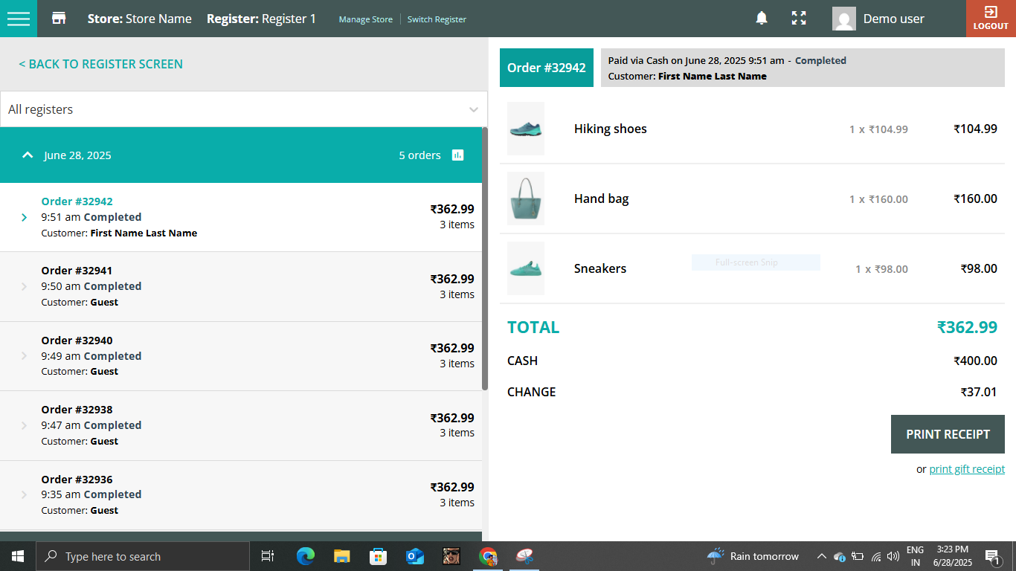Click the Switch Register link
Viewport: 1016px width, 571px height.
(437, 19)
